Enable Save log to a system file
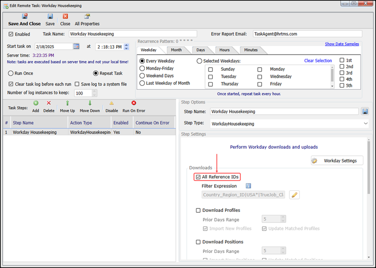Image resolution: width=376 pixels, height=268 pixels. coord(77,84)
